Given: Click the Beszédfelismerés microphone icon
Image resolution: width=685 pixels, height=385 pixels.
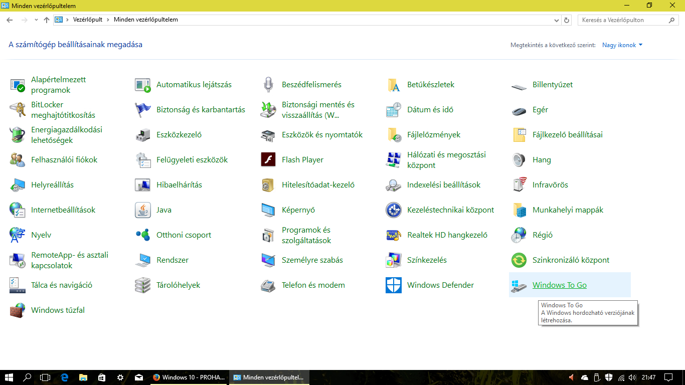Looking at the screenshot, I should click(268, 85).
